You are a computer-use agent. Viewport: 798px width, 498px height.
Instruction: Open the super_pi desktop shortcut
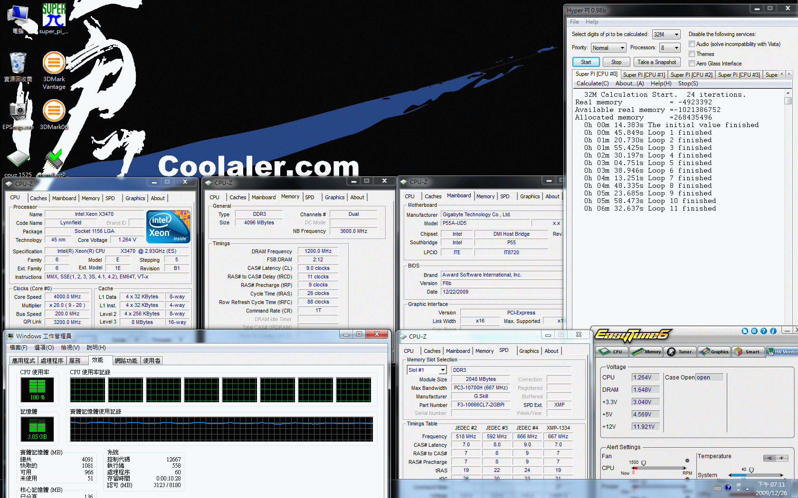click(x=54, y=18)
